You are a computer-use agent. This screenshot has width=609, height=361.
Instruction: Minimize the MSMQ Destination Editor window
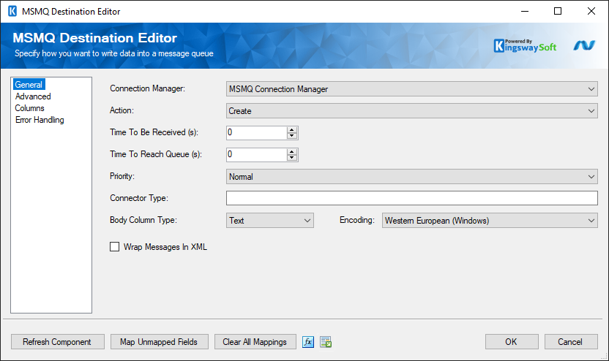point(525,11)
